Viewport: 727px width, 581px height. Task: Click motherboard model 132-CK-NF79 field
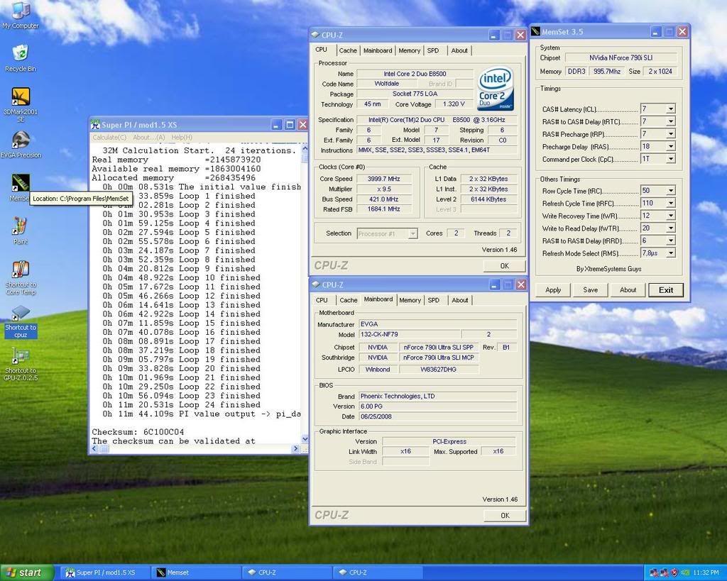(410, 334)
